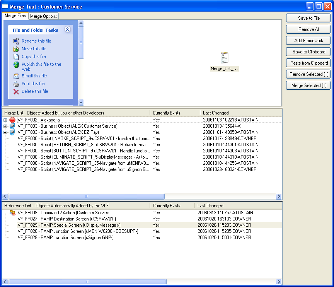Click the Copy this file icon

coord(16,56)
